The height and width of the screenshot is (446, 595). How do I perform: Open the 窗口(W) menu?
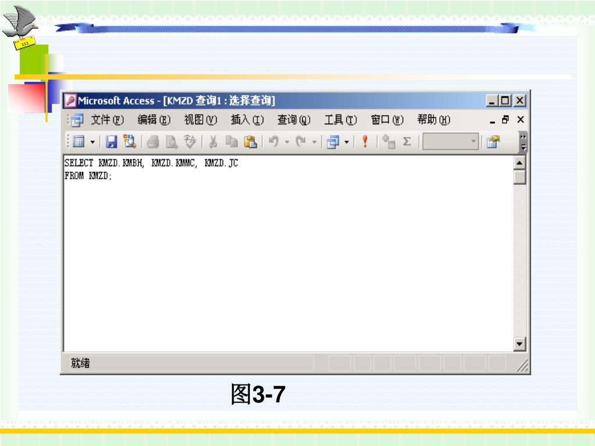pos(388,120)
